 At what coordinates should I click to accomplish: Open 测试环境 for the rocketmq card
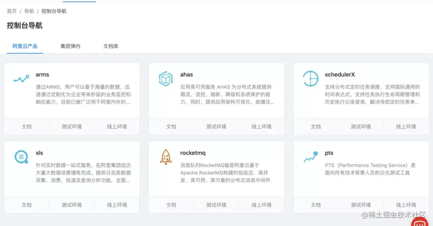(x=216, y=205)
